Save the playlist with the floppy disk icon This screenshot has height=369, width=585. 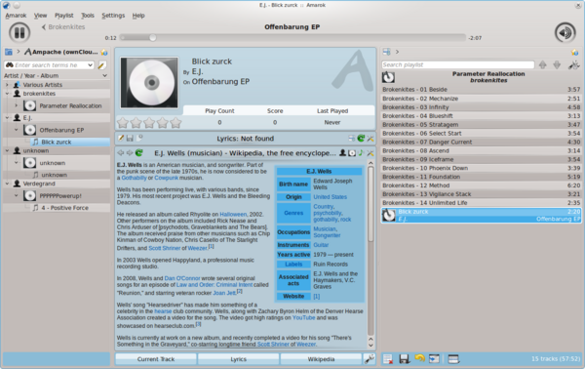[404, 359]
